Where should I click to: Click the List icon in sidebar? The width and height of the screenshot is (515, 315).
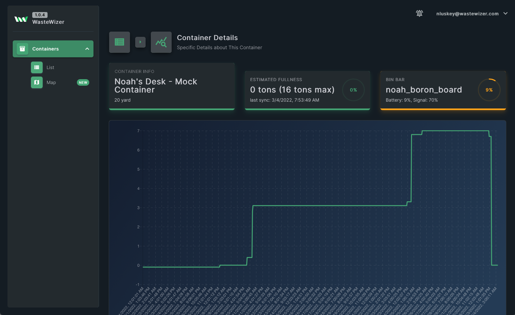click(37, 67)
